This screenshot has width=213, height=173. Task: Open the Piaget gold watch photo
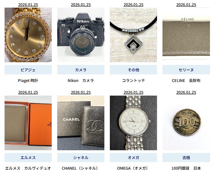(28, 35)
